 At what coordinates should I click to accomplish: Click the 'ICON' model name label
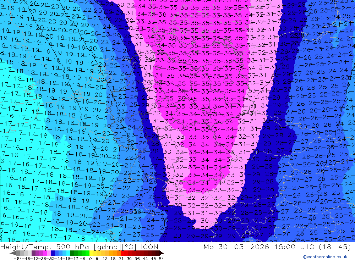click(149, 247)
